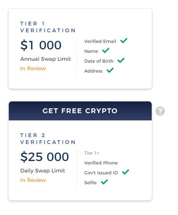
Task: Click the green checkmark beside Name
Action: coord(106,51)
